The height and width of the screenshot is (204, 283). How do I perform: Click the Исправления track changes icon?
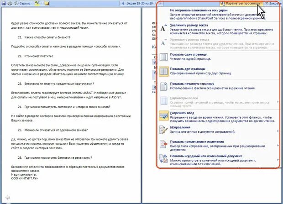pos(164,130)
